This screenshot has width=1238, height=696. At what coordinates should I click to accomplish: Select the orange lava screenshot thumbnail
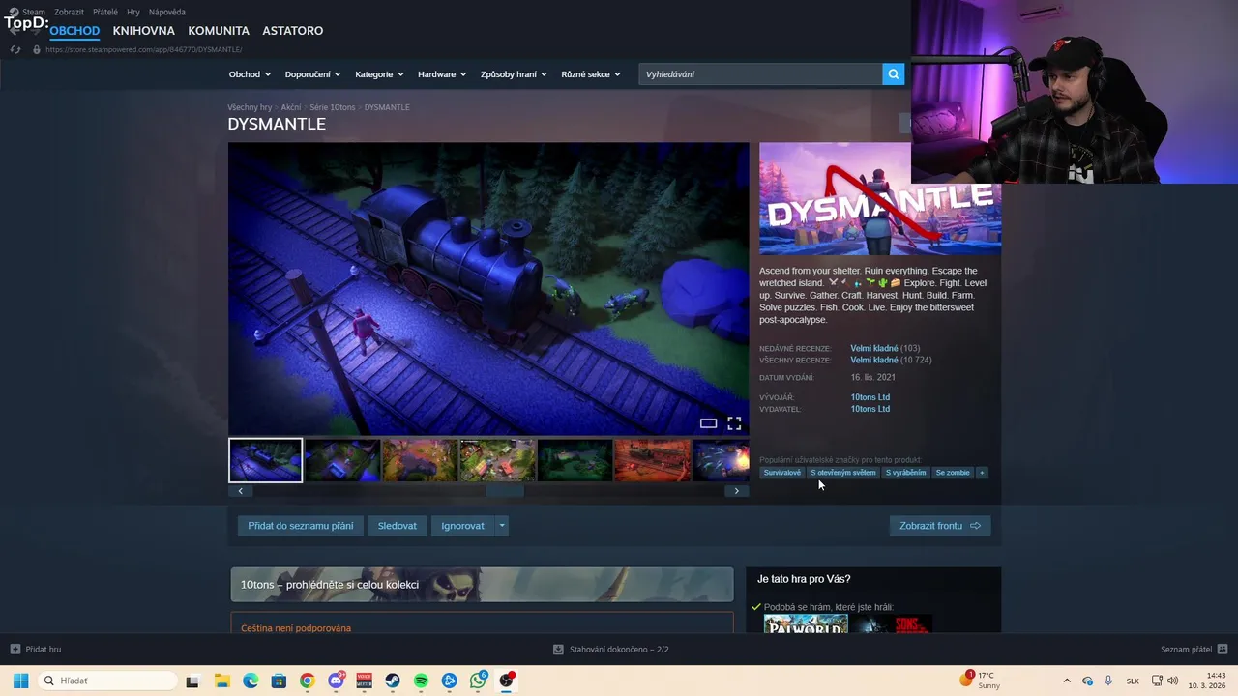tap(652, 460)
